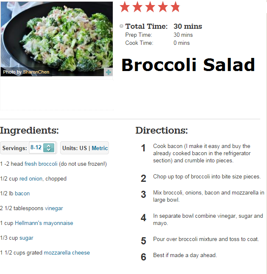Image resolution: width=267 pixels, height=274 pixels.
Task: Switch units to Metric
Action: coord(100,148)
